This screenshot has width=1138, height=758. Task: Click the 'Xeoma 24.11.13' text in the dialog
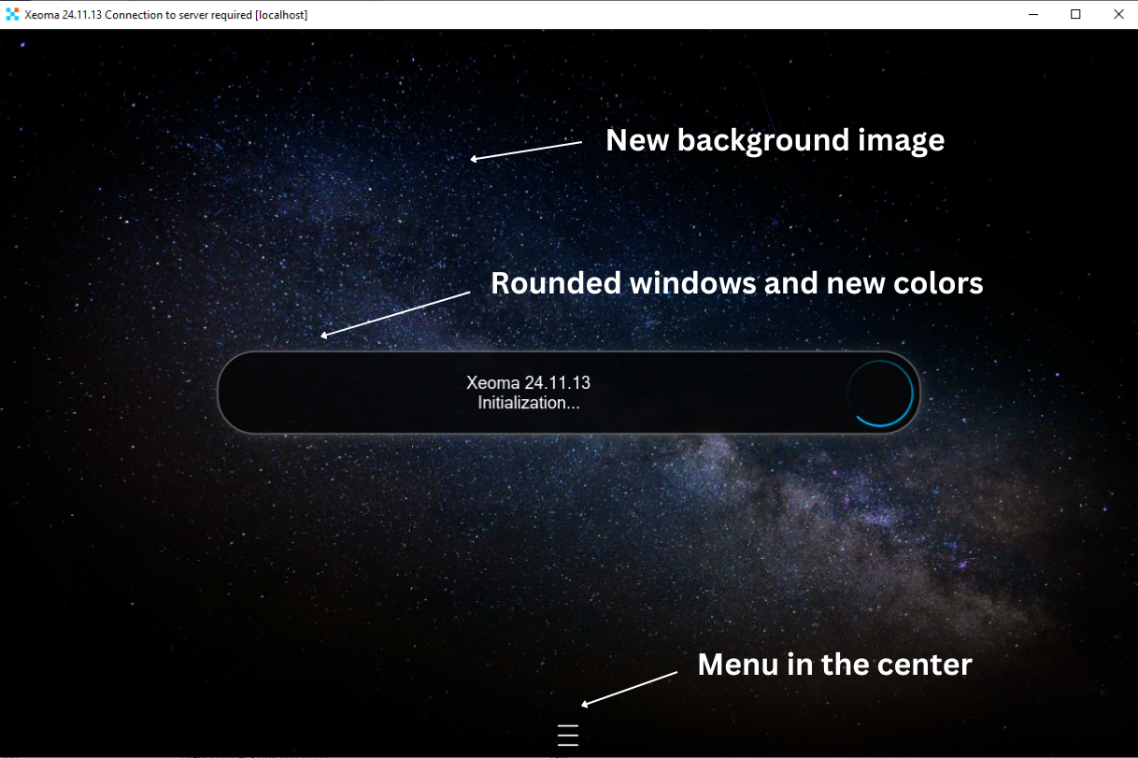[528, 382]
